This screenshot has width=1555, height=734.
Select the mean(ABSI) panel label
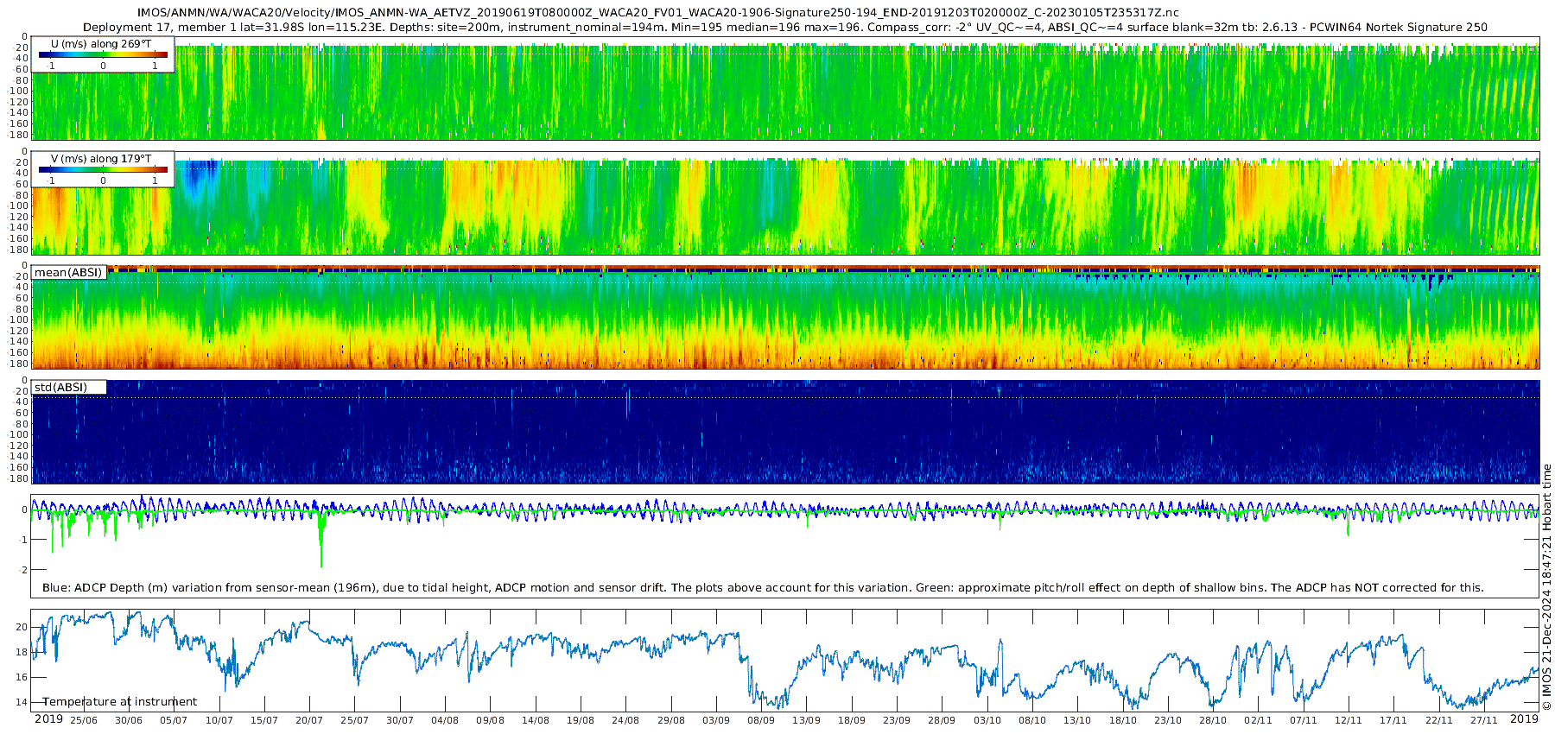click(69, 273)
